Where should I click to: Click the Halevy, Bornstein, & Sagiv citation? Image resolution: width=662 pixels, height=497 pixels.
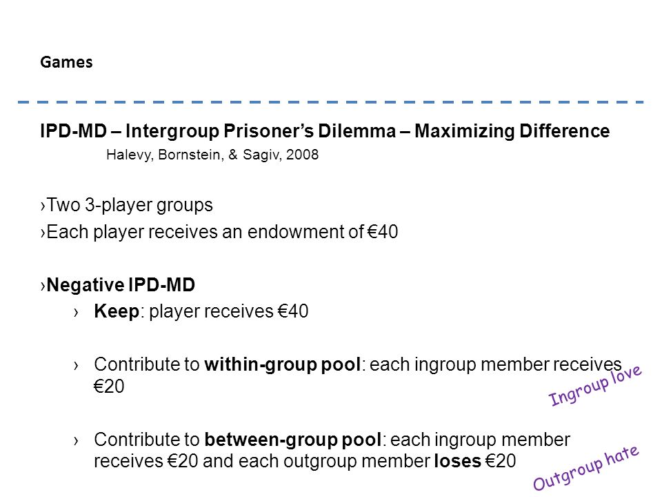212,155
